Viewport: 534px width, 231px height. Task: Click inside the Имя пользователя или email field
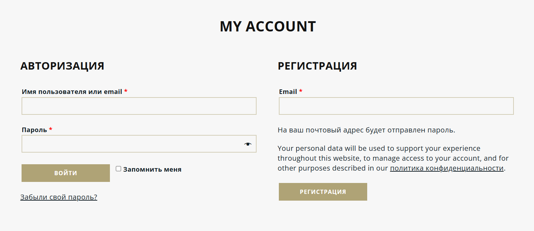point(139,106)
